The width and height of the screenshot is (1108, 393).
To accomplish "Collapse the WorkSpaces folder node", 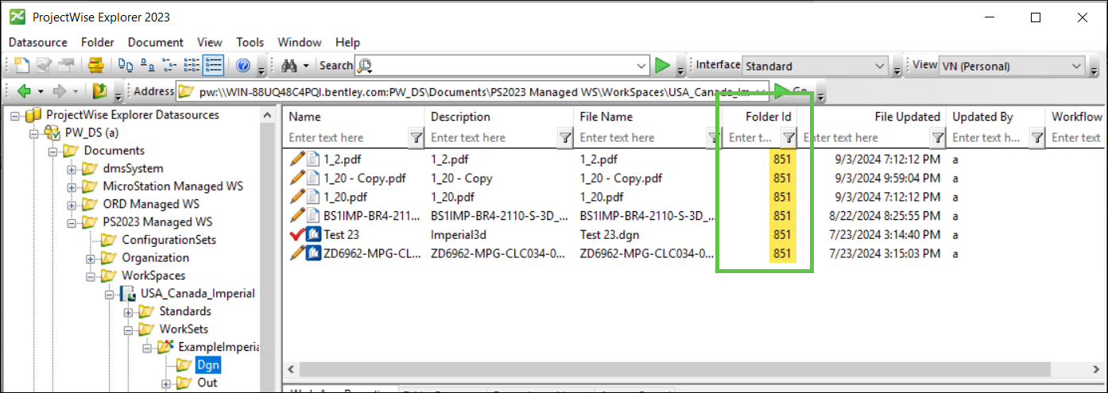I will [90, 275].
